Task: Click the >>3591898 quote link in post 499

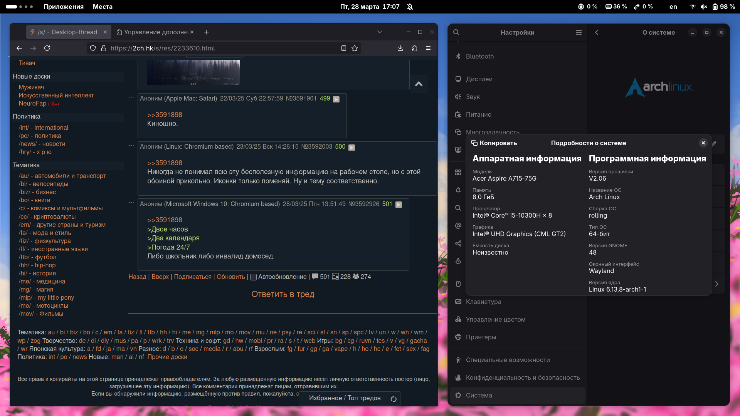Action: pos(165,115)
